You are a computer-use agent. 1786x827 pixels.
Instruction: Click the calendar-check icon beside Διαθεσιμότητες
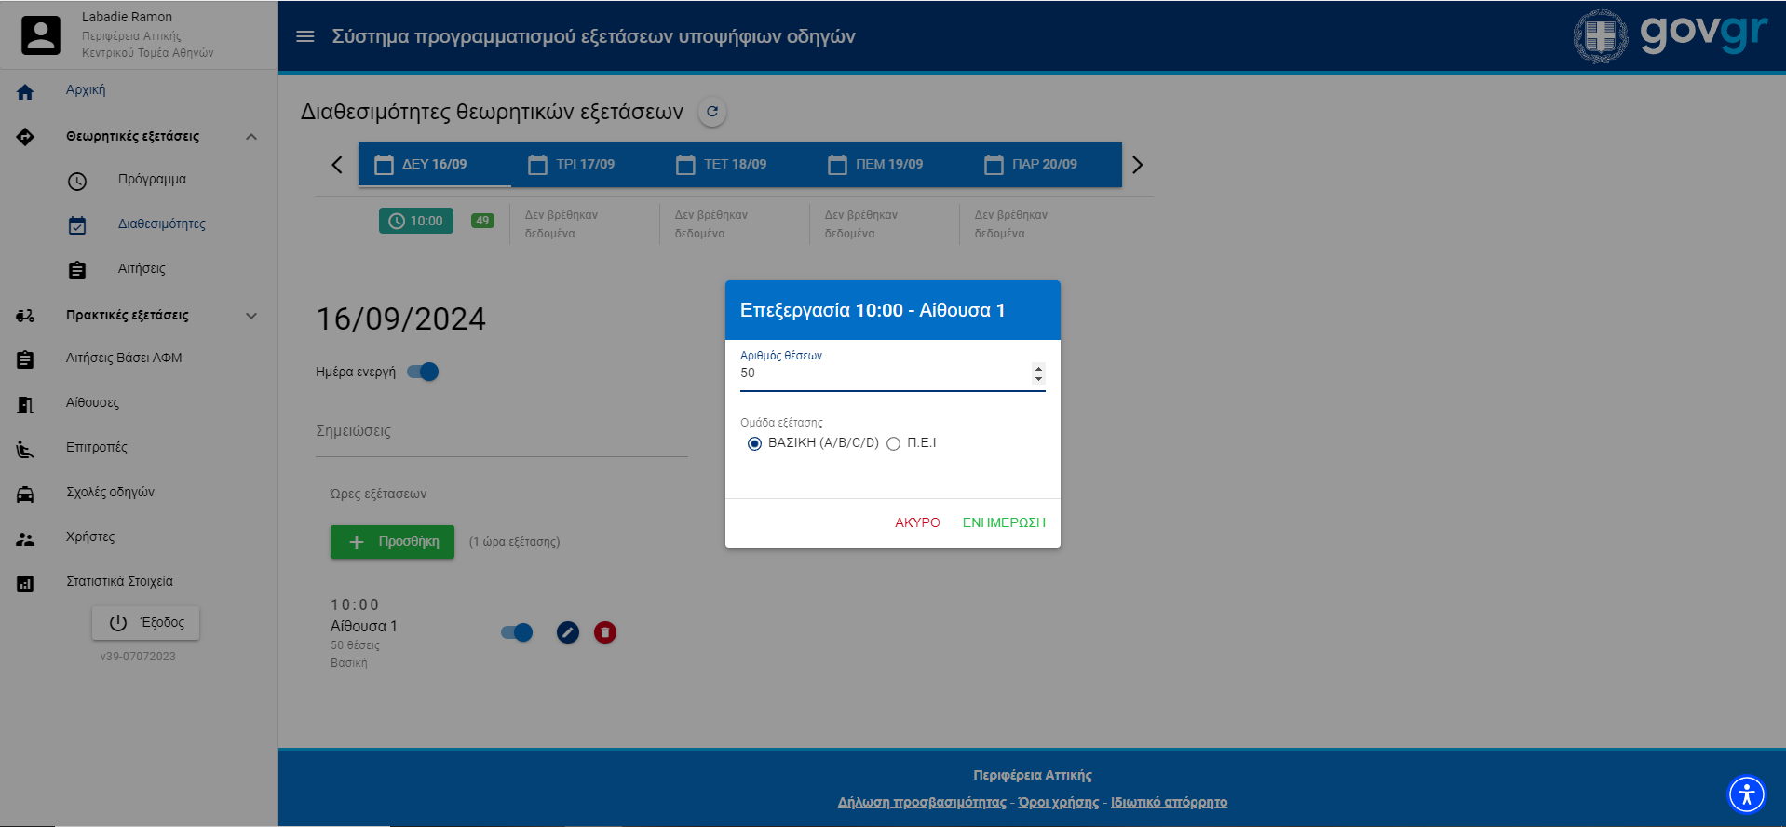[x=77, y=225]
